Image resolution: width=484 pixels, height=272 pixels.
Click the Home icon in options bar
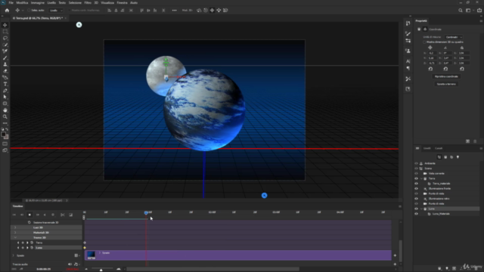7,10
